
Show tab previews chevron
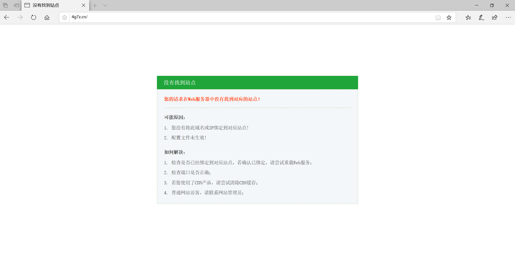105,5
